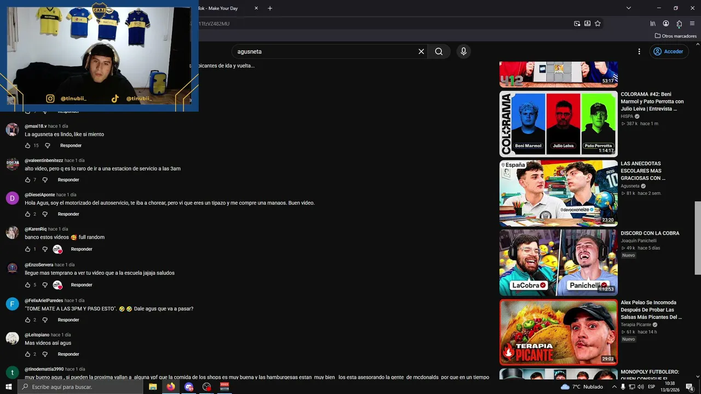Open @valeentinbenitezz profile link

pyautogui.click(x=44, y=161)
